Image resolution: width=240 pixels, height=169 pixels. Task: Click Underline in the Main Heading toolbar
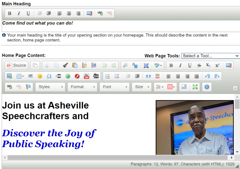[28, 13]
